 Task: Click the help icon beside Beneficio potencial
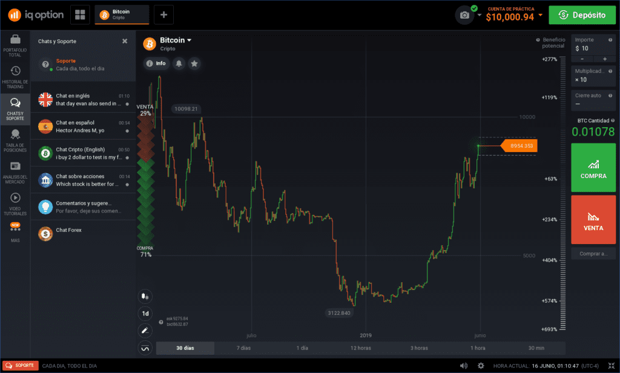[x=538, y=40]
